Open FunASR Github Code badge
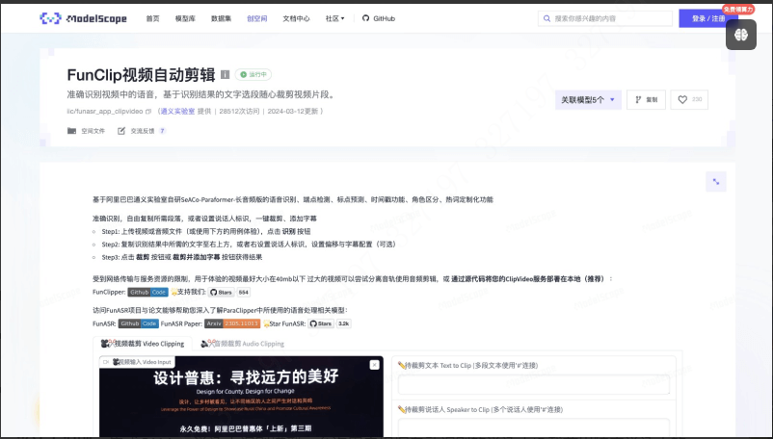Viewport: 773px width, 439px height. 139,323
